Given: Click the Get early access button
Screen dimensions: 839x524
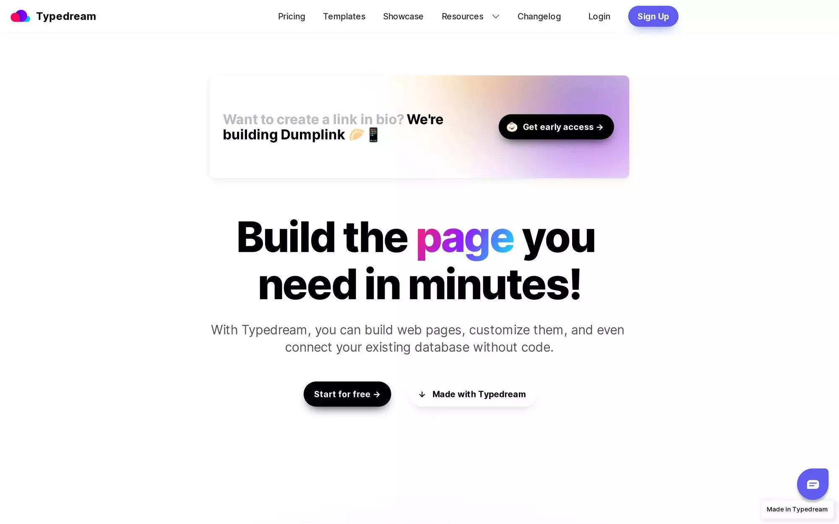Looking at the screenshot, I should 556,127.
